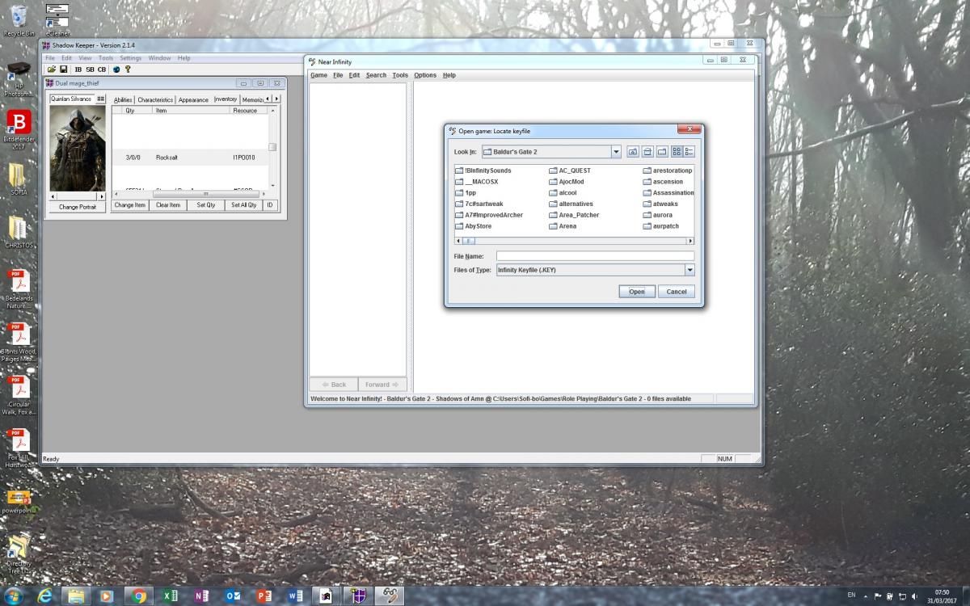Select the atweaks folder

pos(660,204)
